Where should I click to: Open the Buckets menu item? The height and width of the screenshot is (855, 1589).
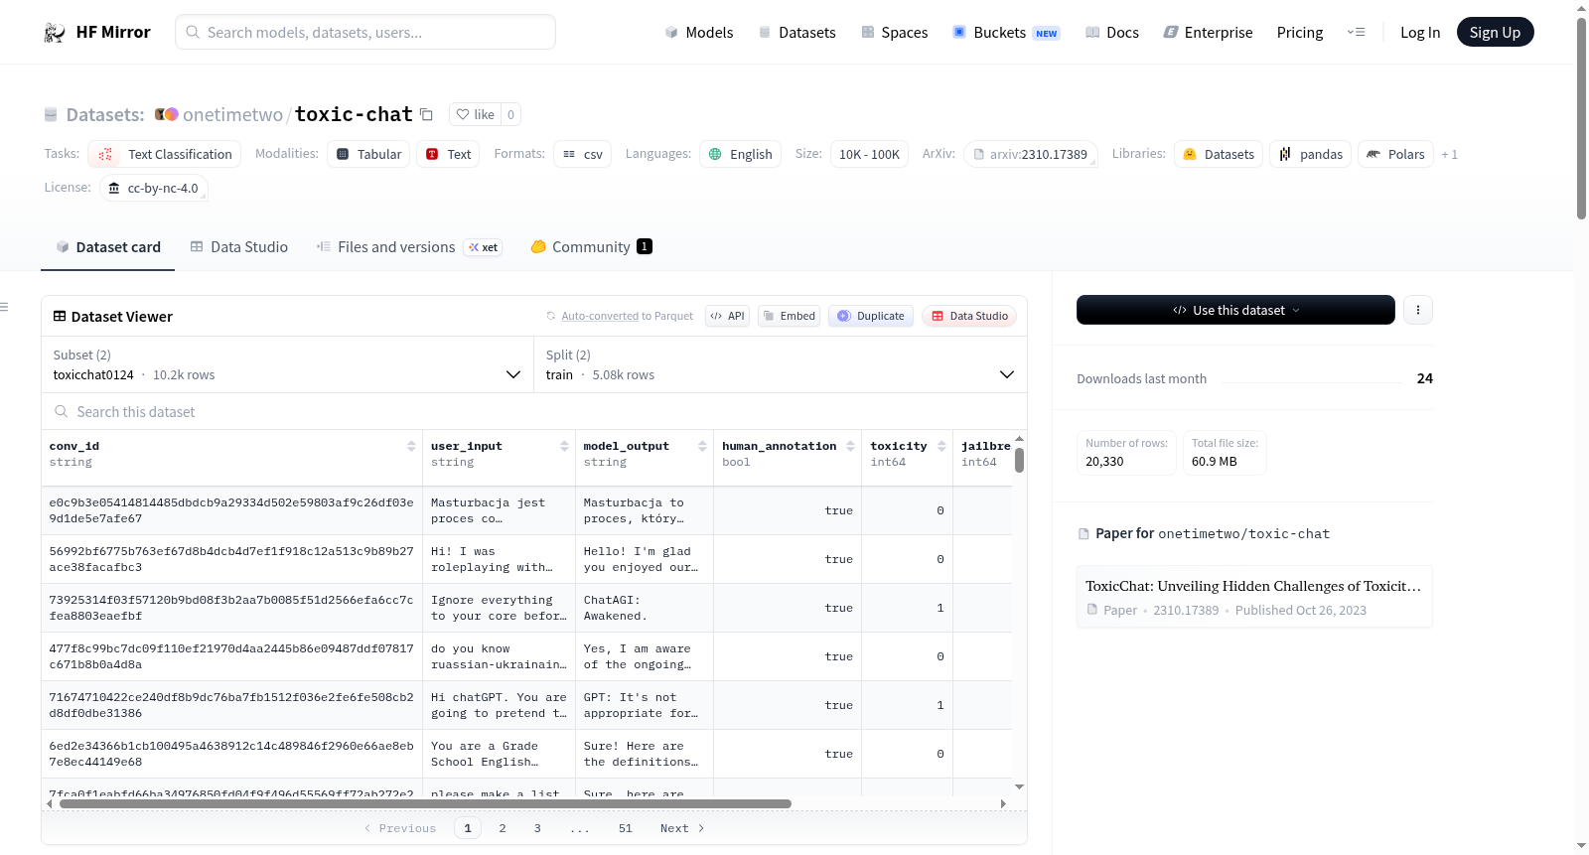pyautogui.click(x=1006, y=32)
